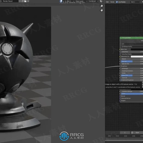Click the Subsurface Color white swatch
Image resolution: width=143 pixels, height=143 pixels.
pos(137,56)
